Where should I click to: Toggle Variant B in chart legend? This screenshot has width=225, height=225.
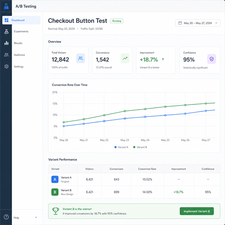click(x=140, y=147)
